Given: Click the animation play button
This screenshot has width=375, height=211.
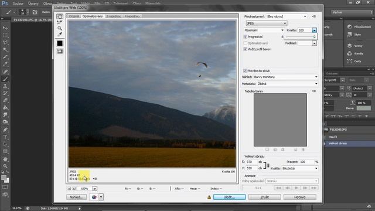Looking at the screenshot, I should [296, 188].
